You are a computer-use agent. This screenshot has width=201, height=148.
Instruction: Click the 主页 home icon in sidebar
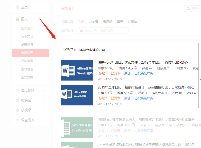pos(18,7)
